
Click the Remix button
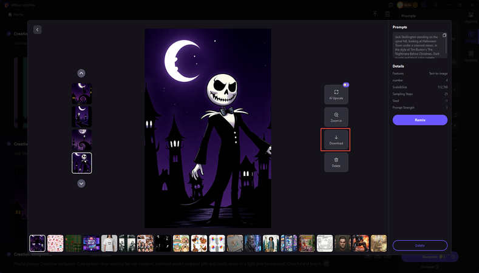[420, 120]
